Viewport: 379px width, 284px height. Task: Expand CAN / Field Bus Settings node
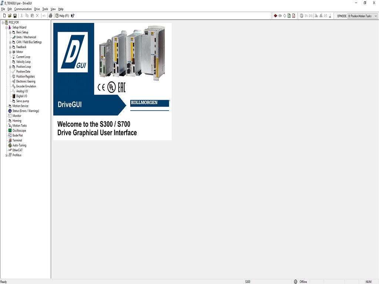pos(10,42)
